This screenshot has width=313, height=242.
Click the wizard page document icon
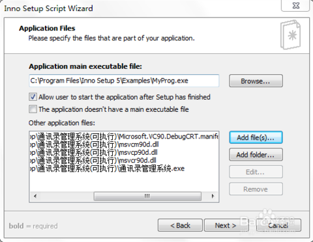pyautogui.click(x=291, y=34)
